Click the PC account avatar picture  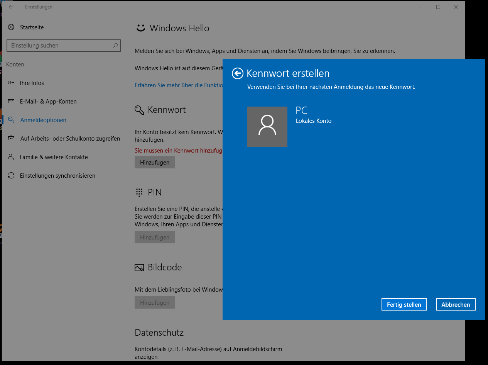tap(267, 127)
